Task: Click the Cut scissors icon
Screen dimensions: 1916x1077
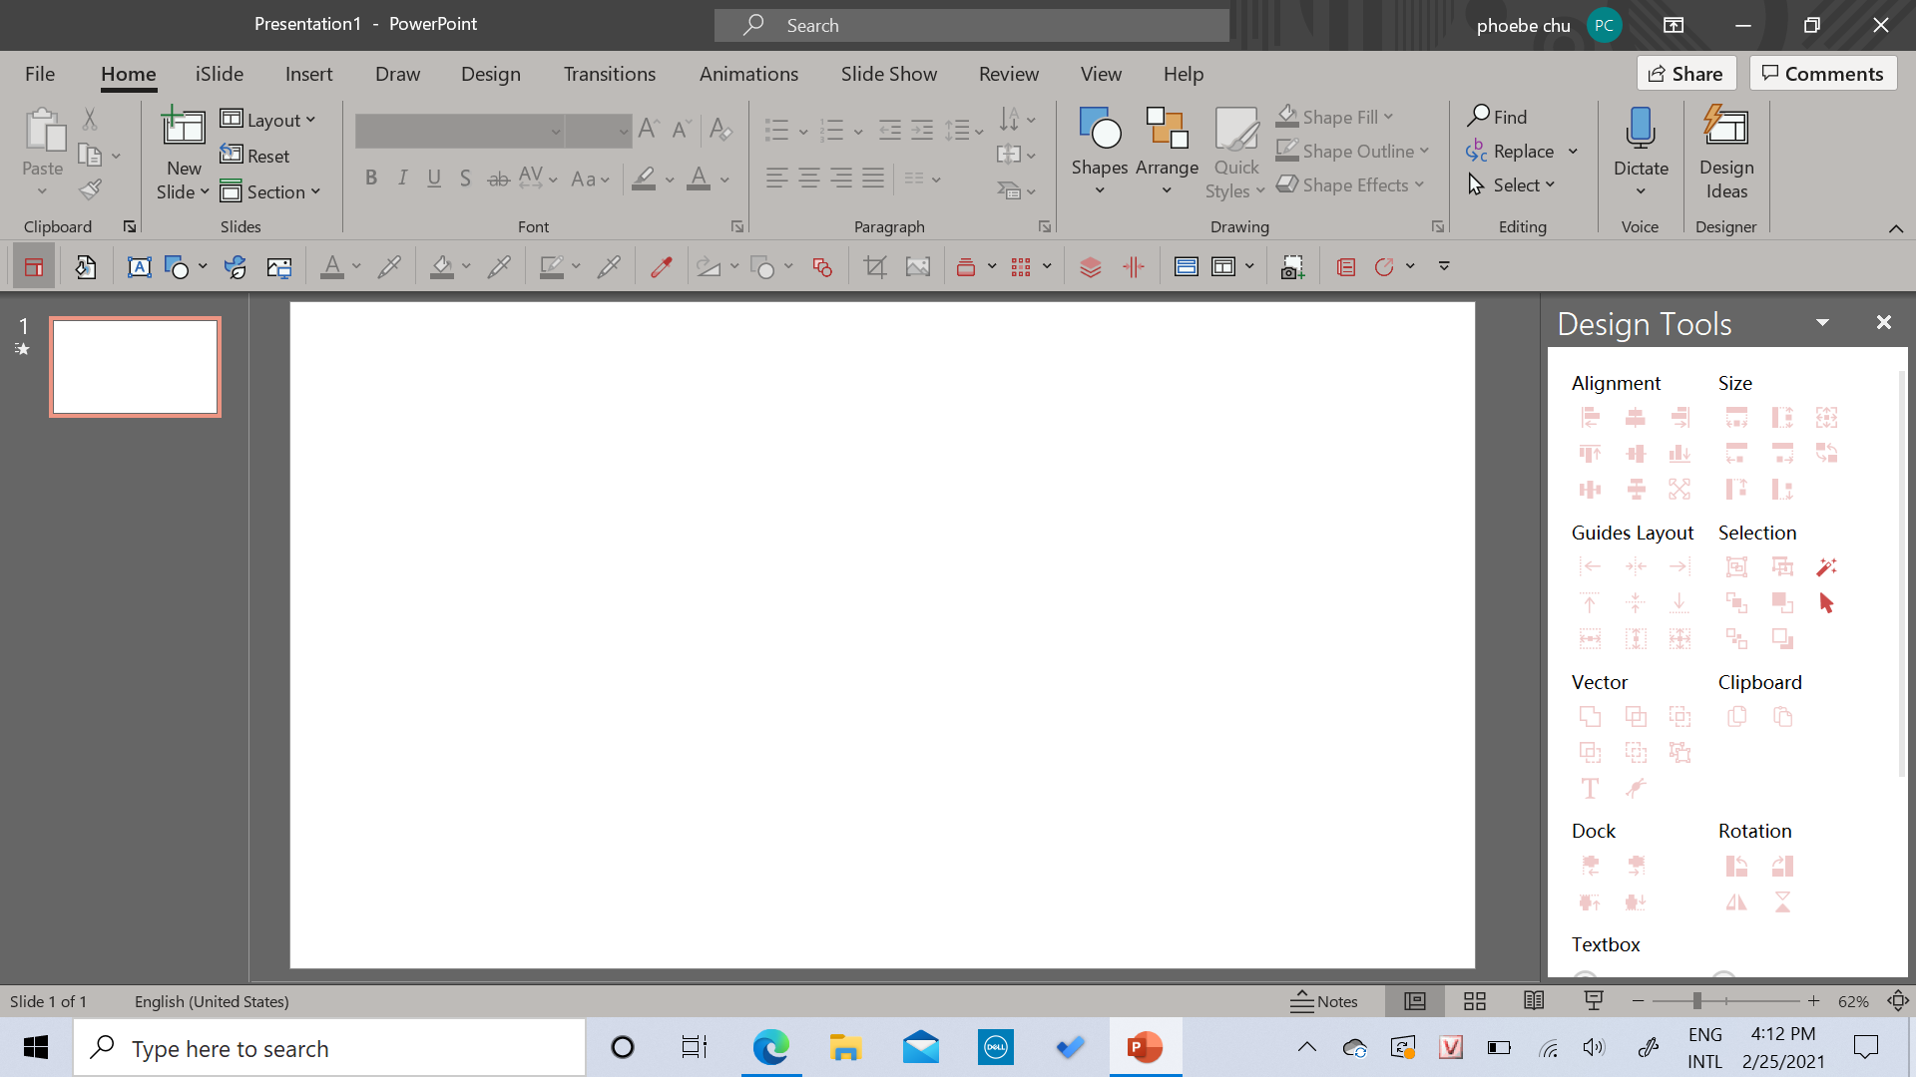Action: tap(90, 120)
